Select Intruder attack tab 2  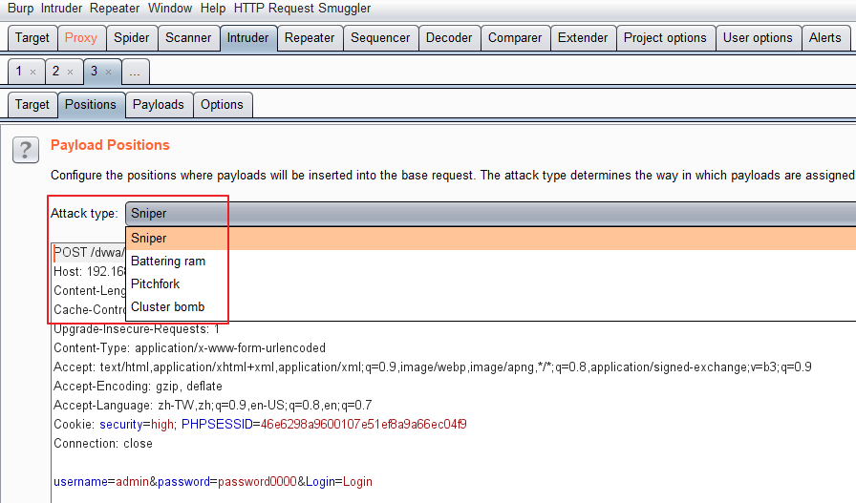point(55,72)
